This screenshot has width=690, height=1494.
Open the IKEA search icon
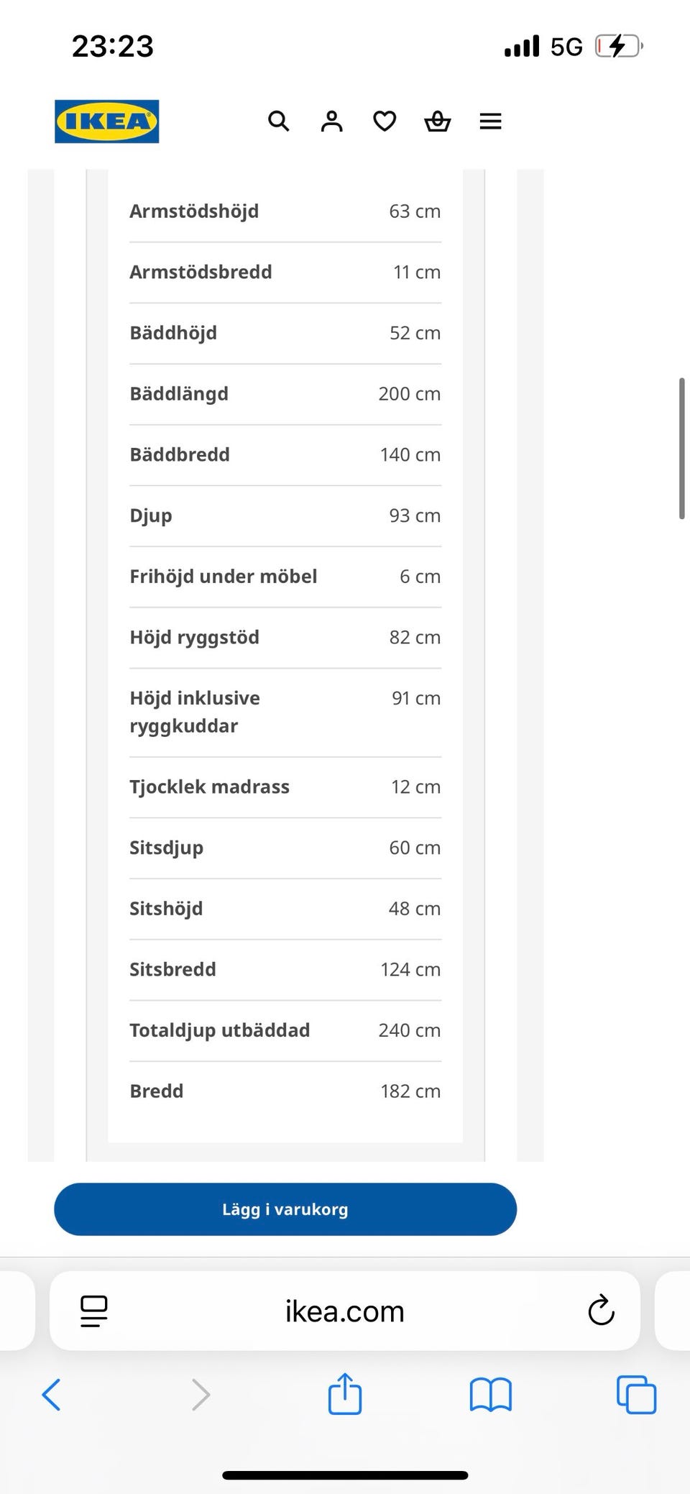point(279,121)
